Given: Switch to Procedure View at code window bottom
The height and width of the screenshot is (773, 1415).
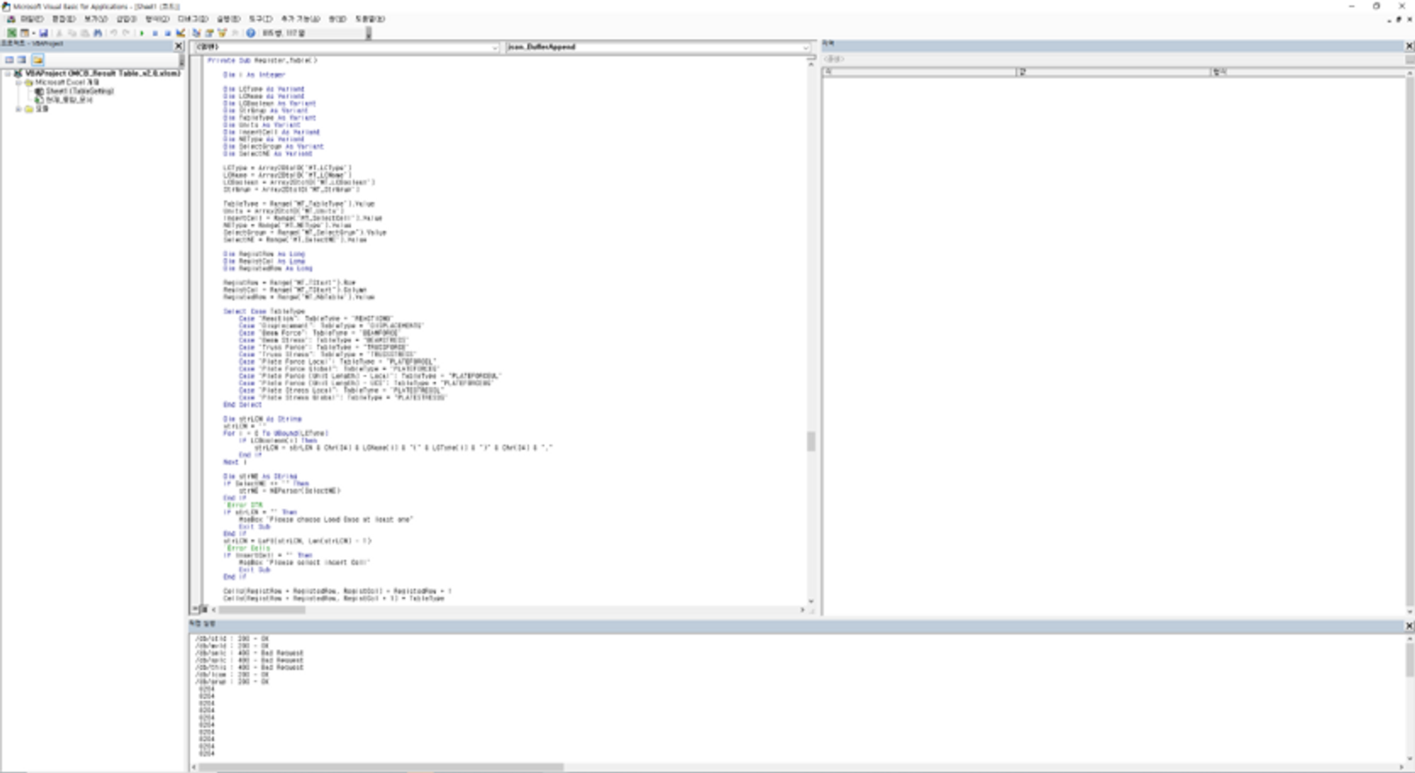Looking at the screenshot, I should [x=195, y=609].
